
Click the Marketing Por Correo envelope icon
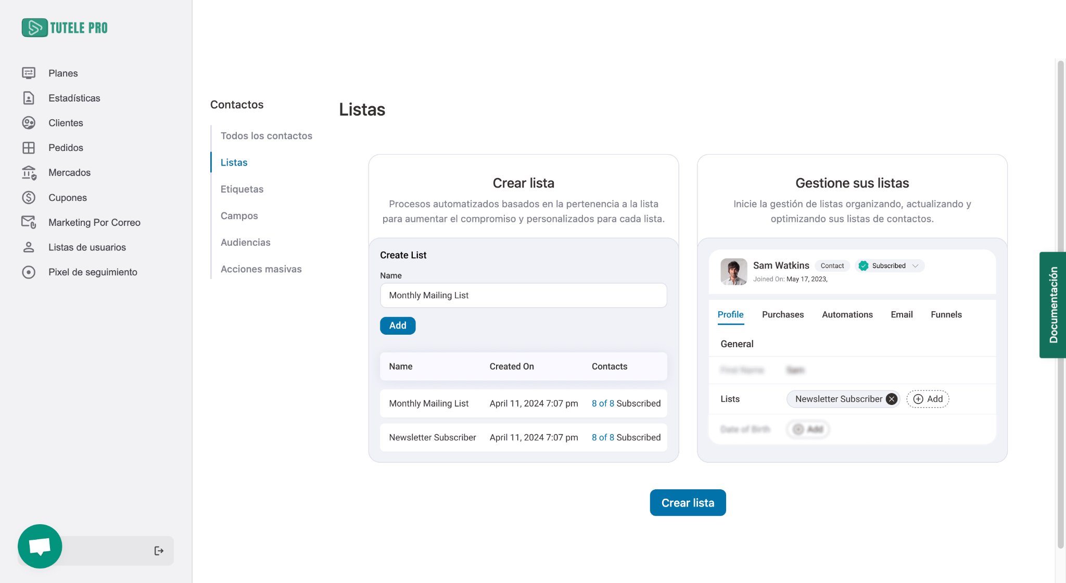tap(29, 222)
